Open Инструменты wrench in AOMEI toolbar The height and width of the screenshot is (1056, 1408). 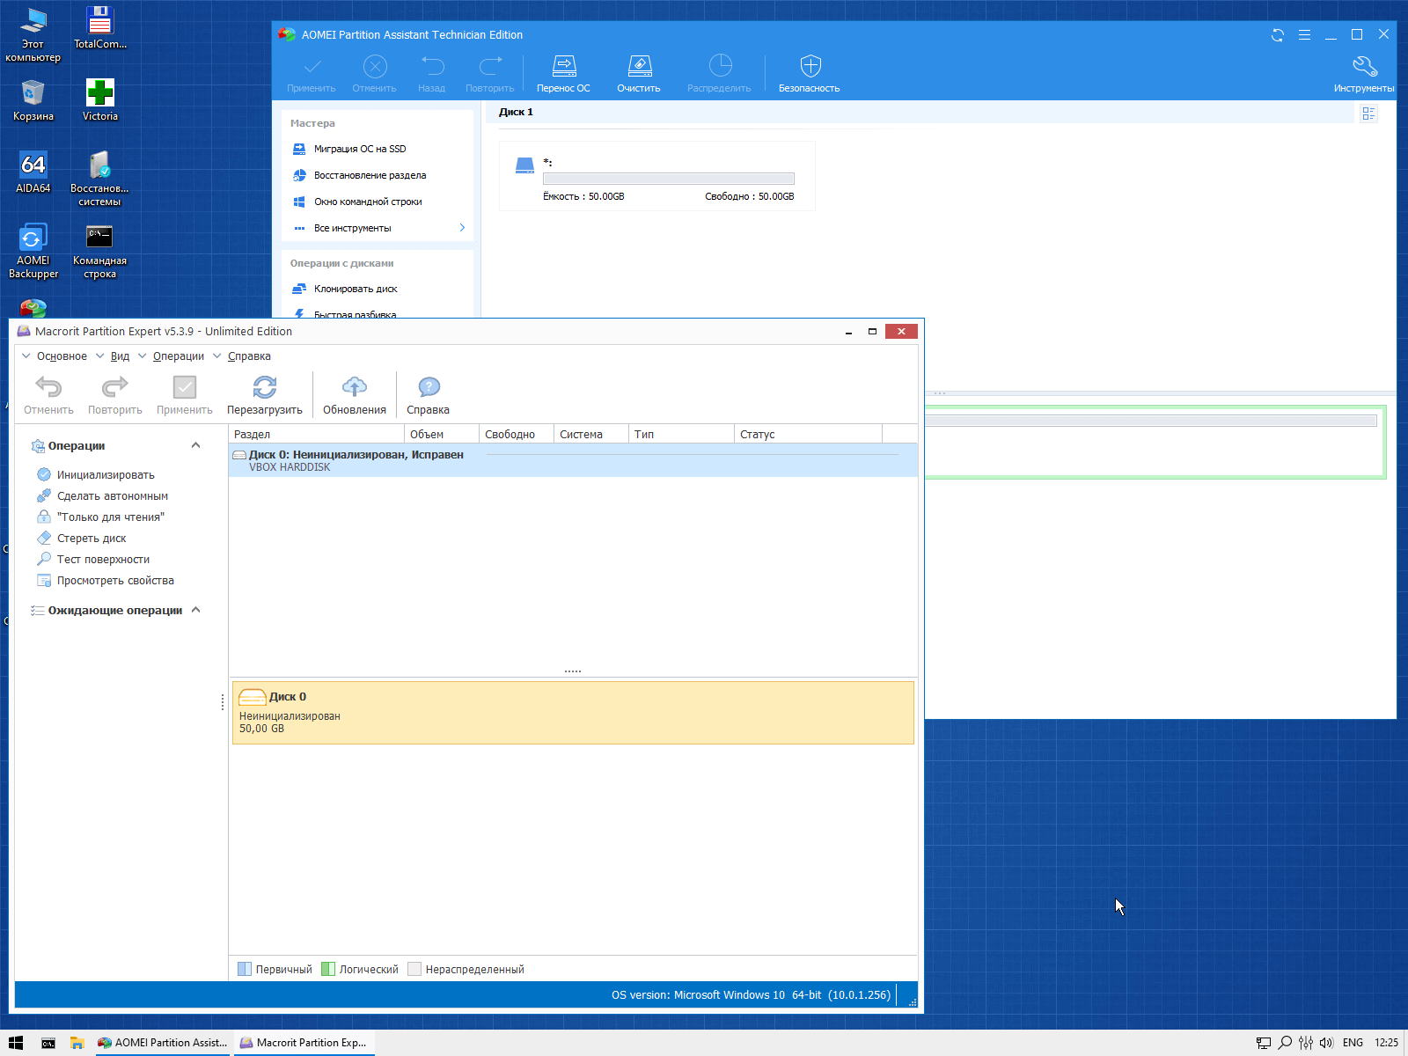1364,68
